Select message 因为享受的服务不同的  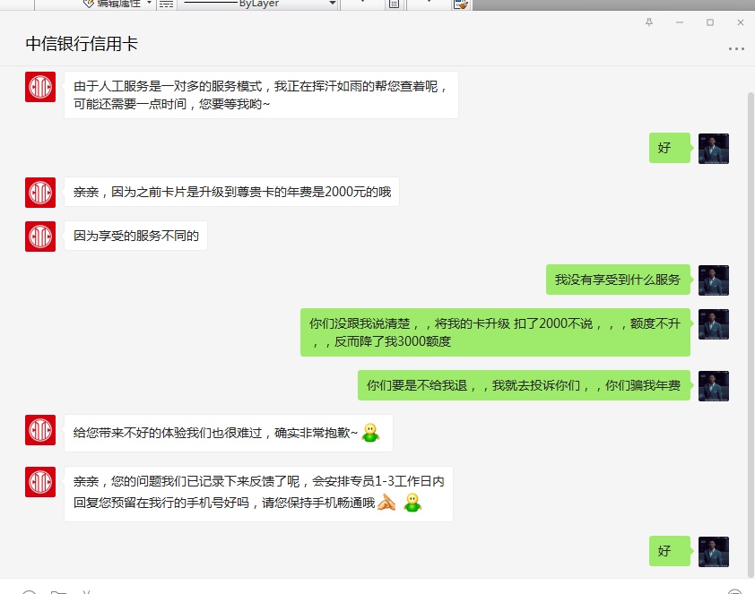[x=135, y=236]
